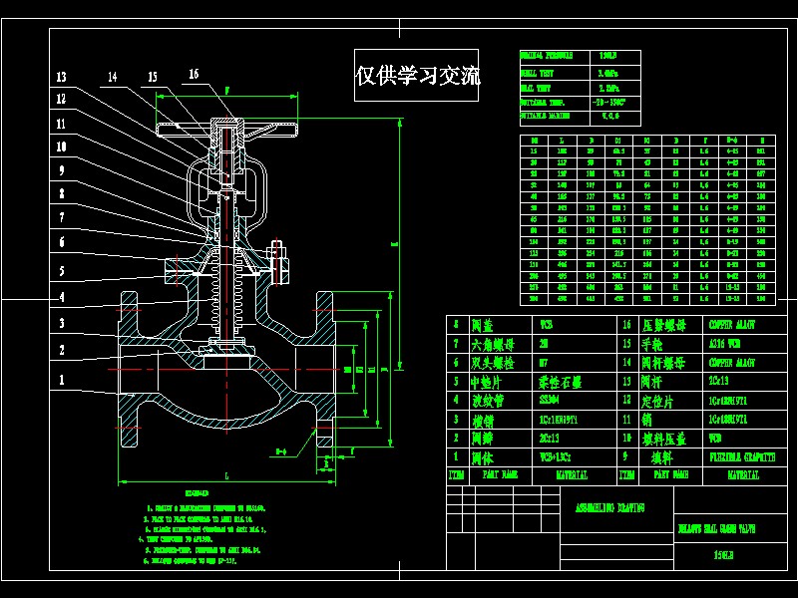
Task: Click the 手轮 part name cell
Action: coord(652,344)
